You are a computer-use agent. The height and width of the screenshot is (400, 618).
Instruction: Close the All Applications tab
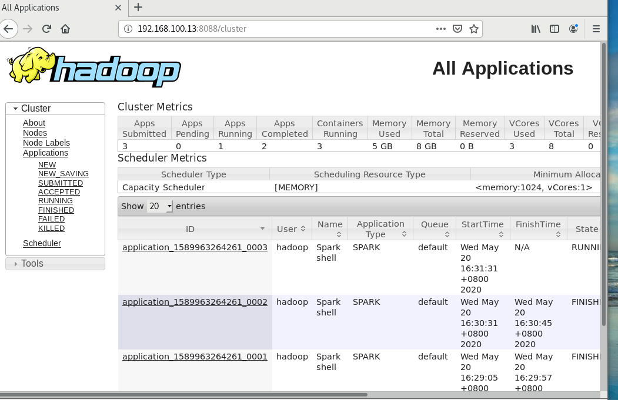[x=118, y=8]
